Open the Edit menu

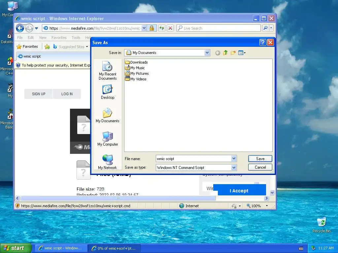tap(31, 38)
